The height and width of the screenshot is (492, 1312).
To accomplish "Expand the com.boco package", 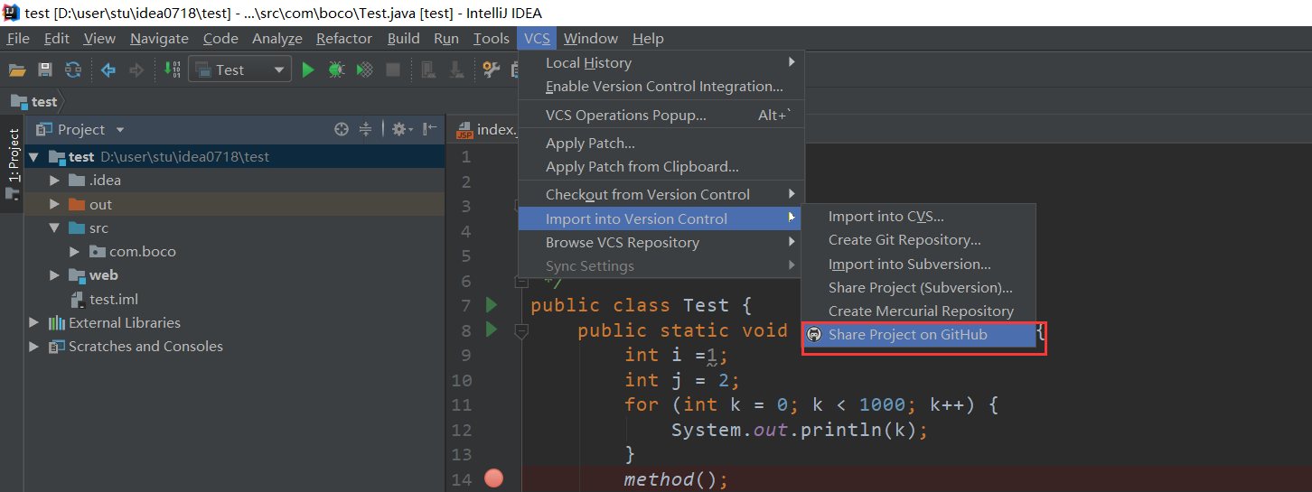I will point(75,252).
